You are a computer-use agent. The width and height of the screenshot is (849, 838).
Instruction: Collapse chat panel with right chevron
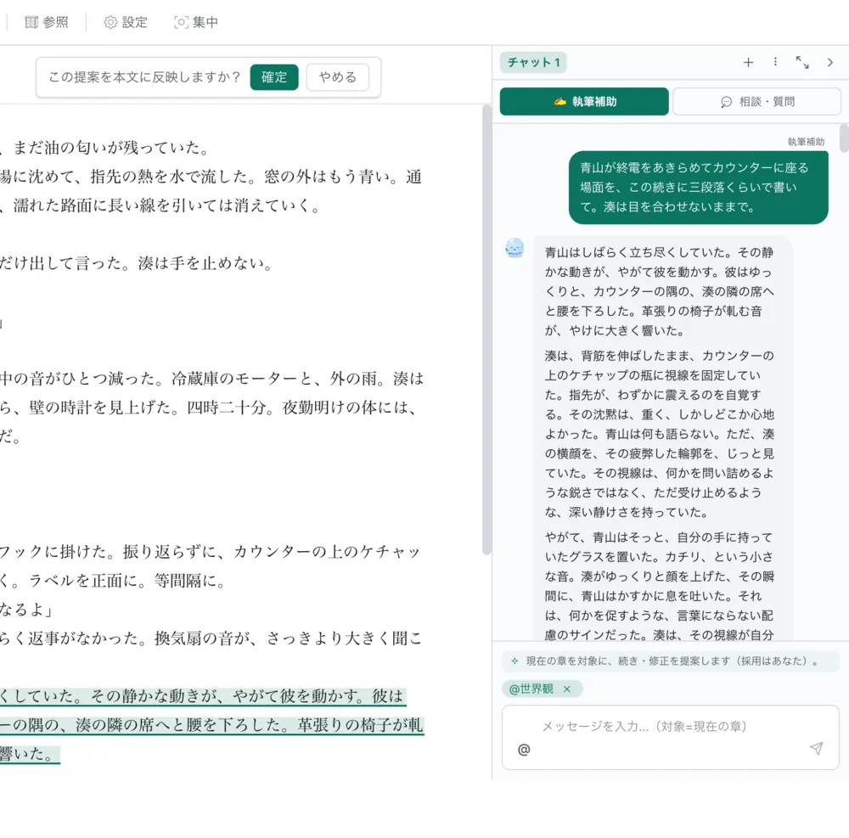tap(830, 62)
